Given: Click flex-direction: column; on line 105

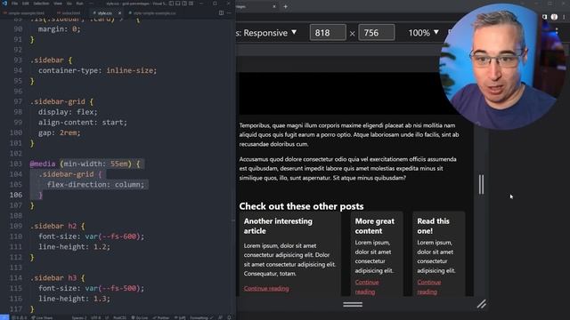Looking at the screenshot, I should [95, 184].
